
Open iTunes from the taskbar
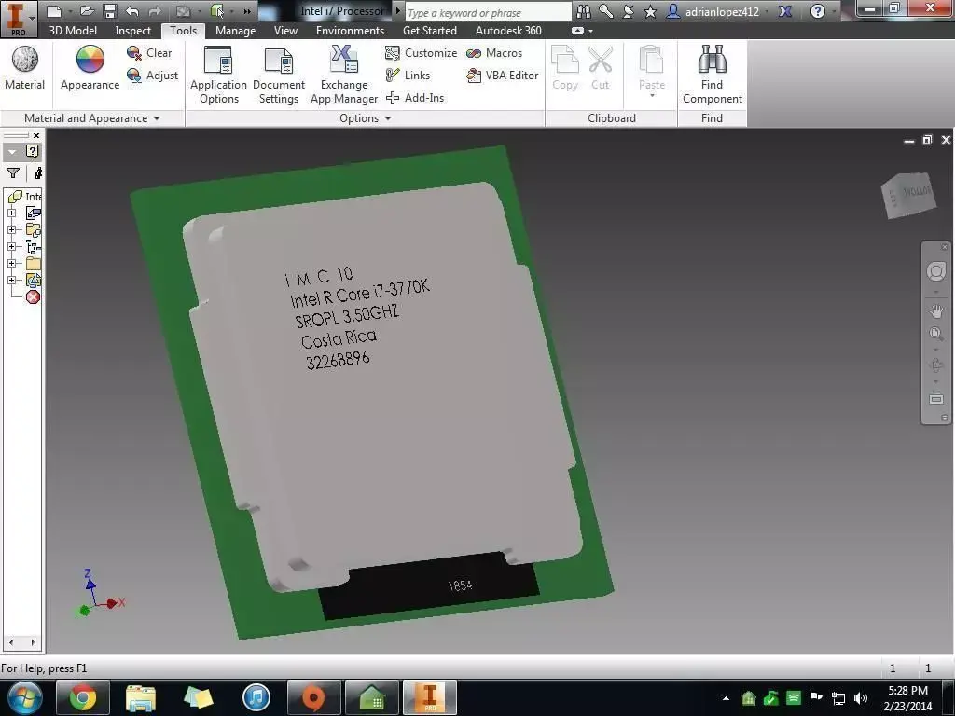(256, 697)
